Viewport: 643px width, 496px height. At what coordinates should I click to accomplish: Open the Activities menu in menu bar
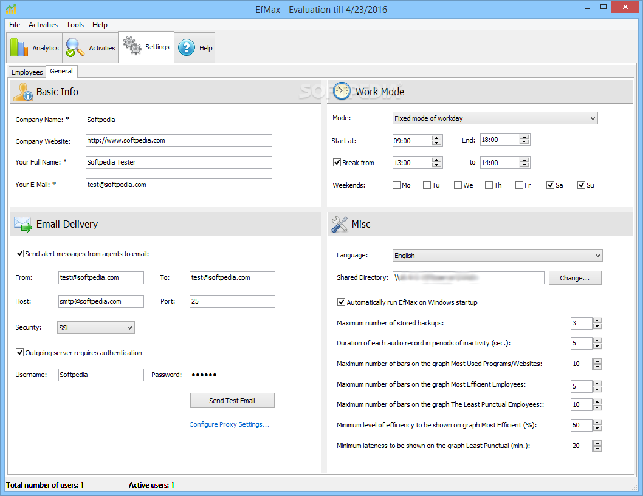(43, 24)
